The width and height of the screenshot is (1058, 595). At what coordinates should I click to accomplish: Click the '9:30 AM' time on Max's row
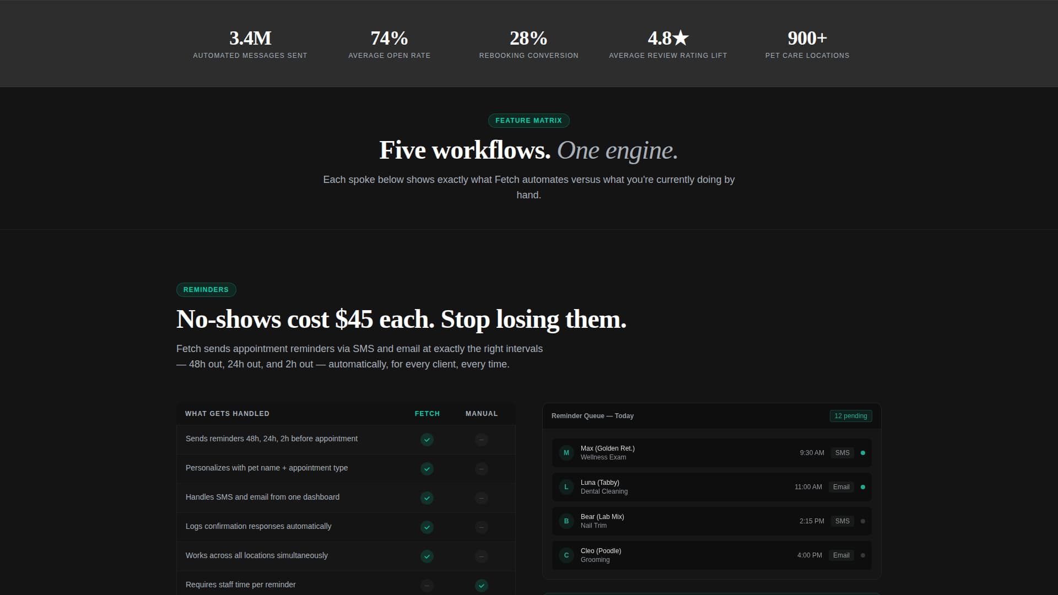pos(812,453)
